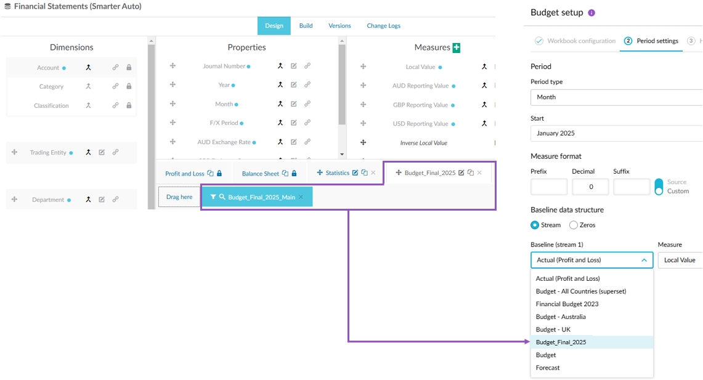Switch to the Build tab
This screenshot has width=703, height=380.
point(306,26)
